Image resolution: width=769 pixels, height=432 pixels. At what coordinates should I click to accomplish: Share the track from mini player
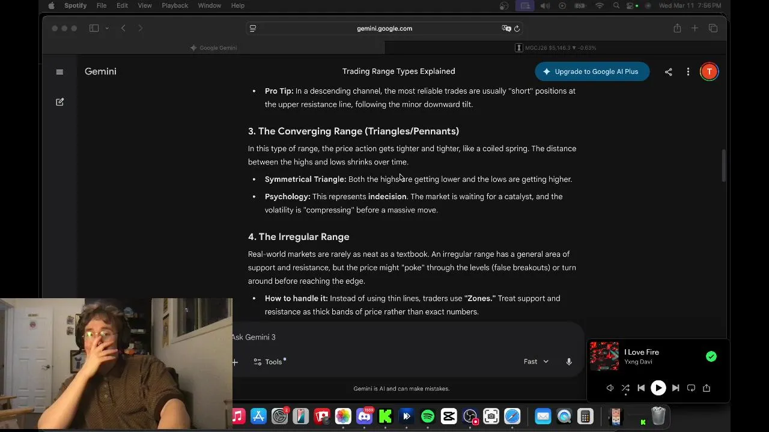(x=707, y=388)
